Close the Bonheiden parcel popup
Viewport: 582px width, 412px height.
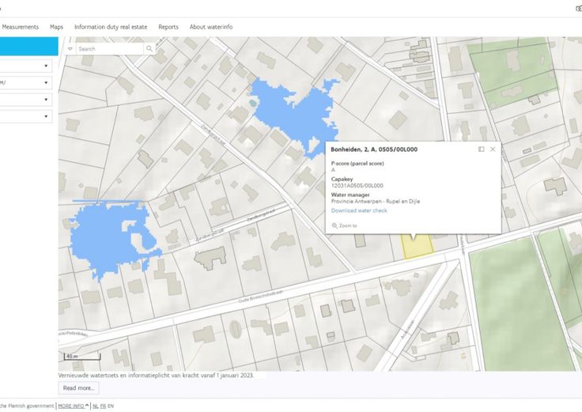coord(493,149)
